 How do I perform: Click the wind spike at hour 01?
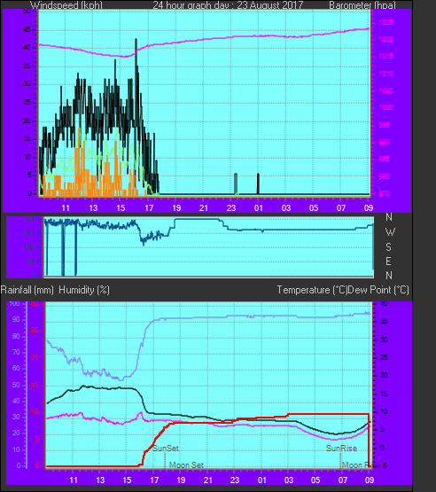pyautogui.click(x=258, y=184)
